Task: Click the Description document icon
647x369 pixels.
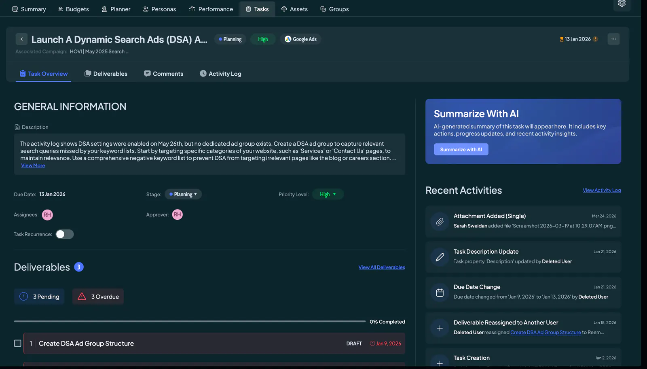Action: coord(17,127)
